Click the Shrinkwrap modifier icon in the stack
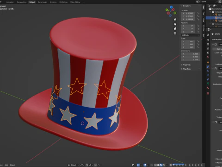Screen dimensions: 222x167 click(x=216, y=68)
